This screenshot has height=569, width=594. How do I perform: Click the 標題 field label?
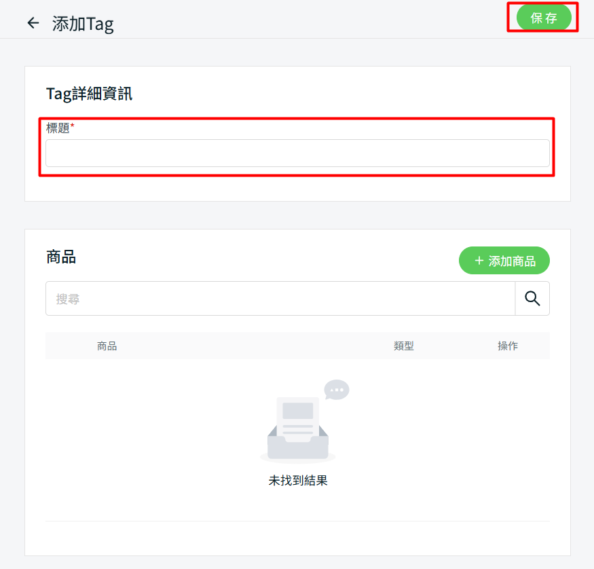(x=58, y=128)
